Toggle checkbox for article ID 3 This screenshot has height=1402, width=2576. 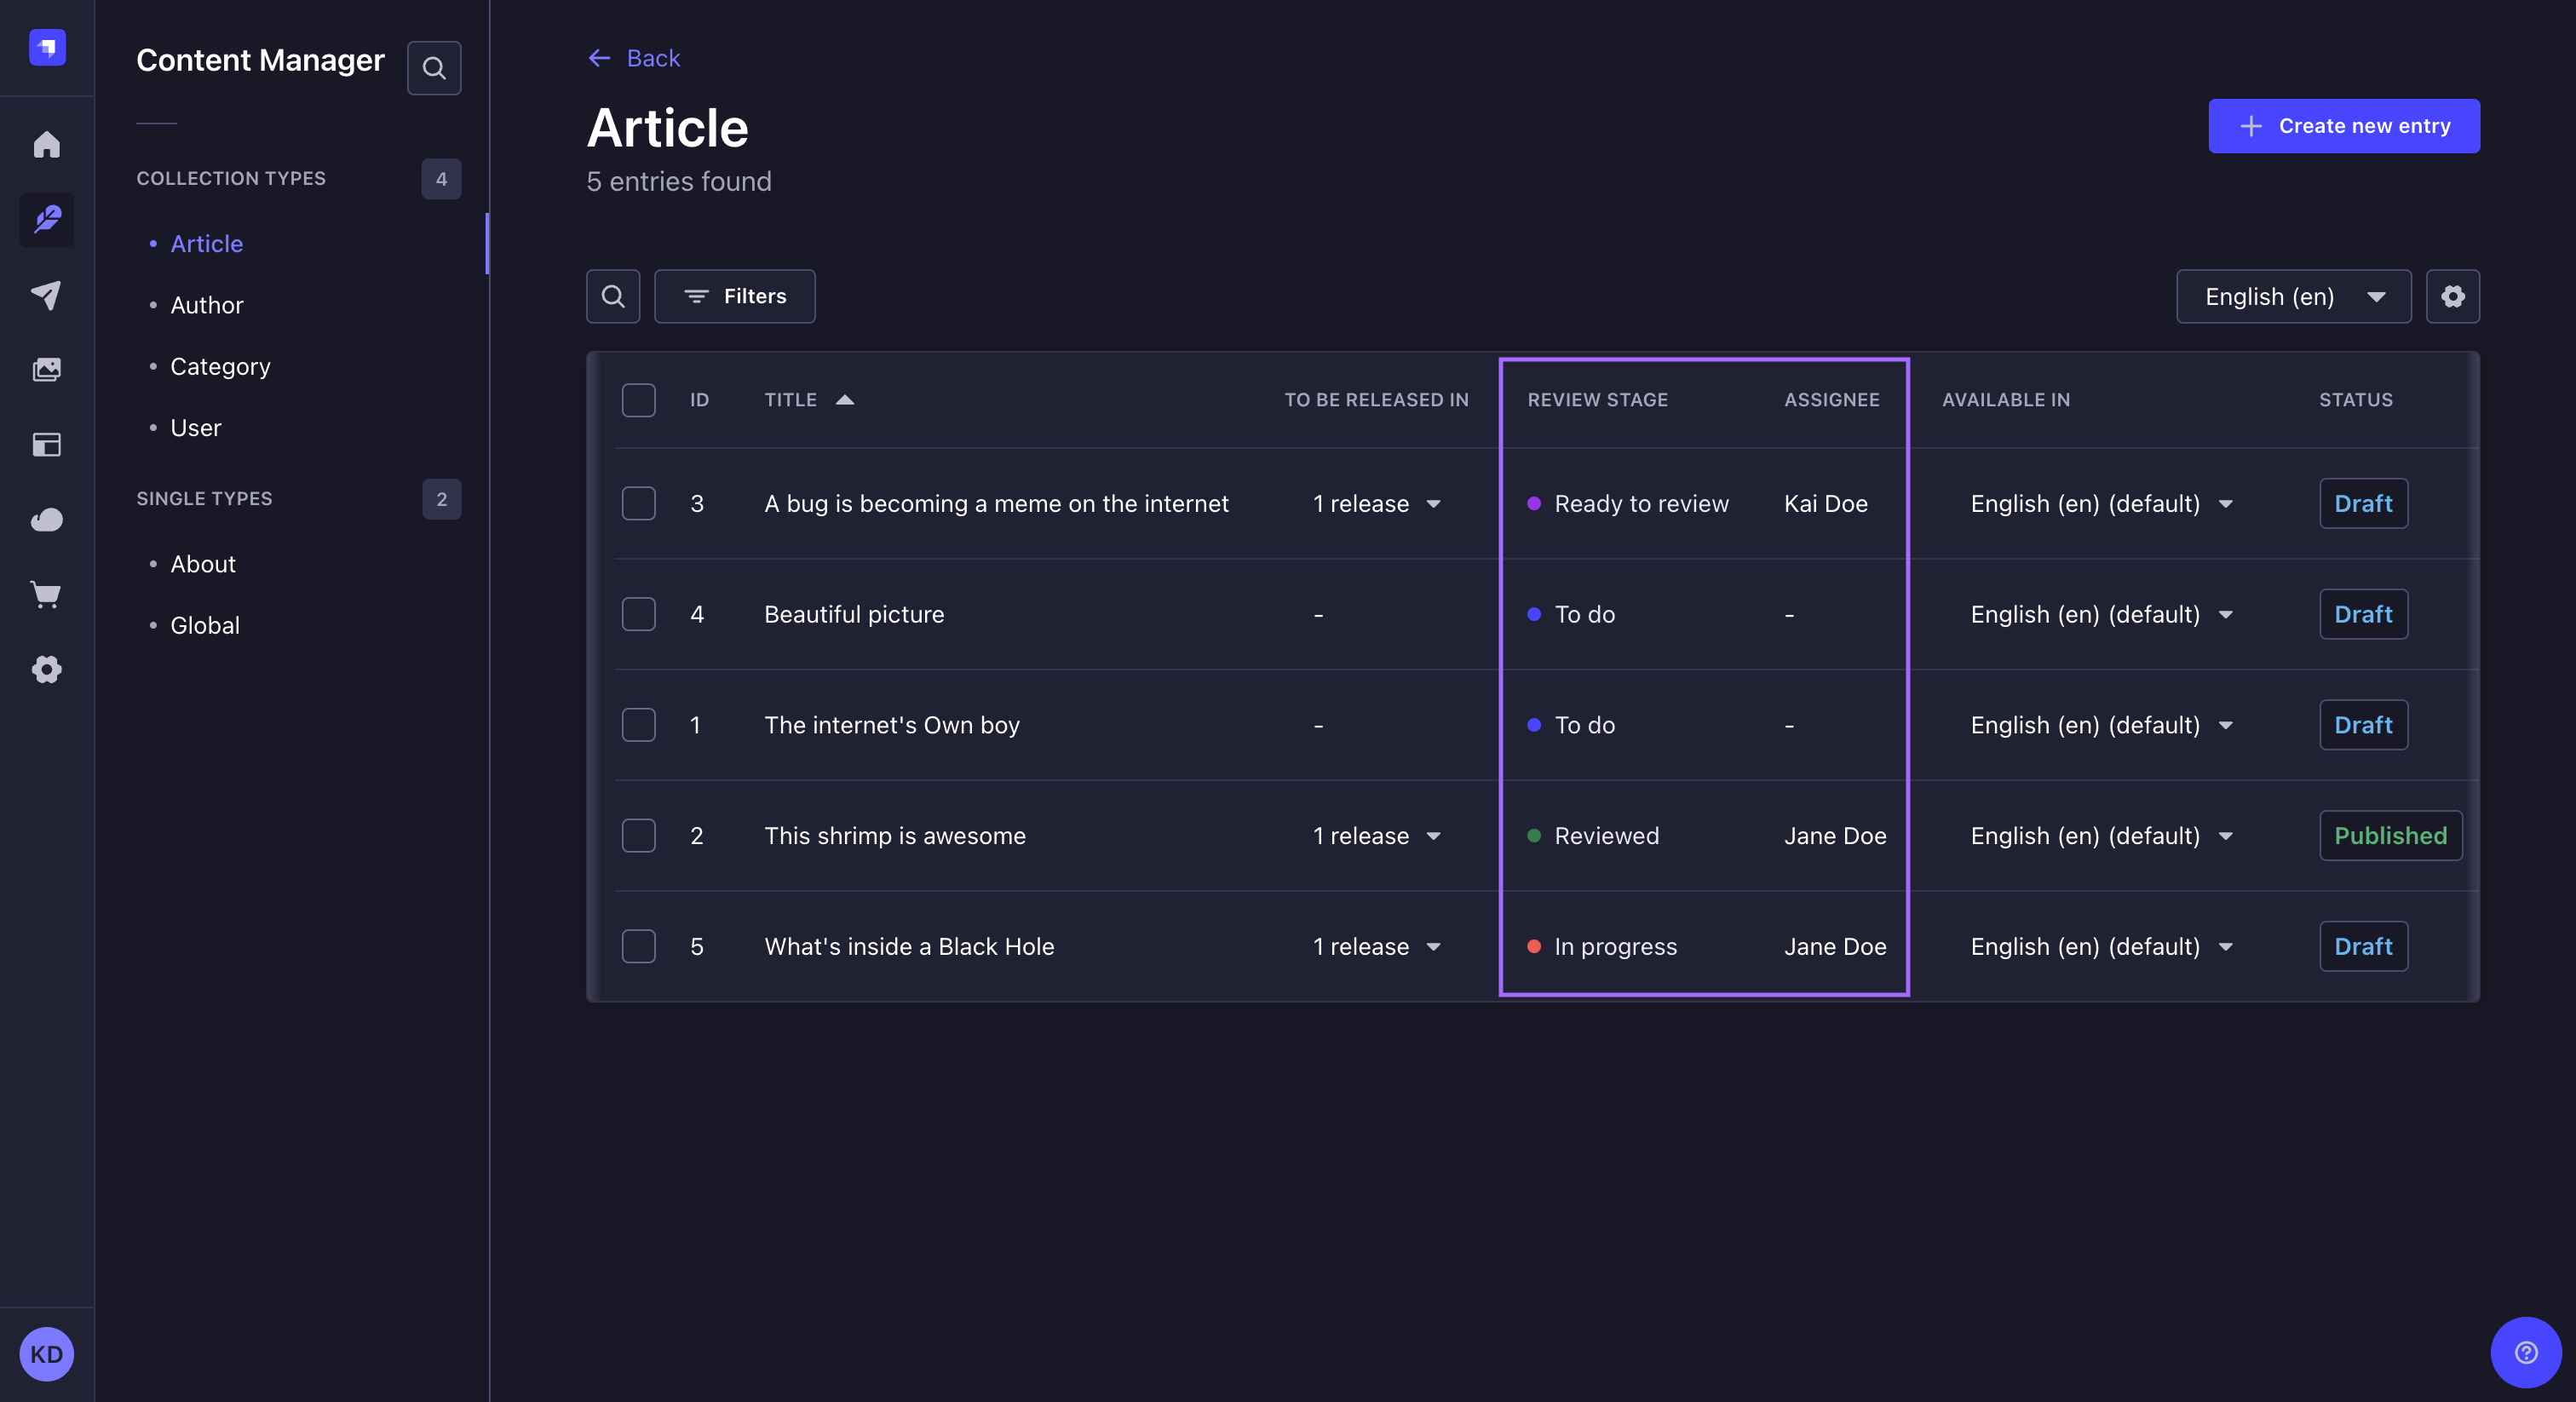639,503
